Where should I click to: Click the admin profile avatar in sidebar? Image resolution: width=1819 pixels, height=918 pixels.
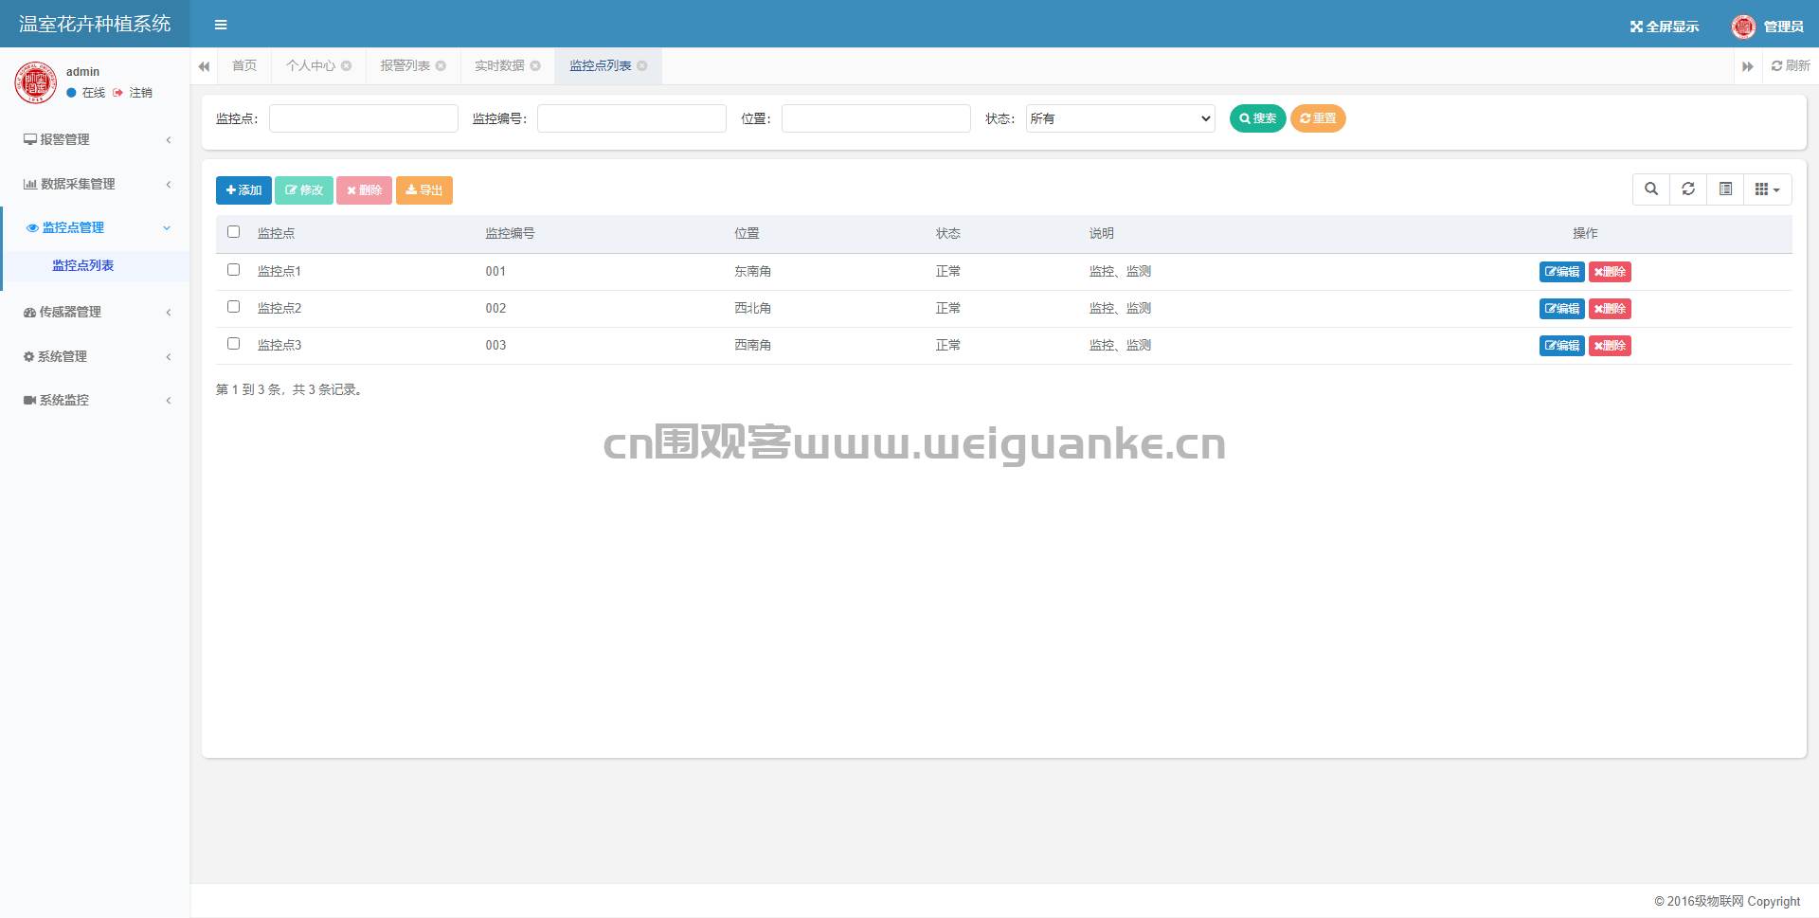[x=36, y=81]
